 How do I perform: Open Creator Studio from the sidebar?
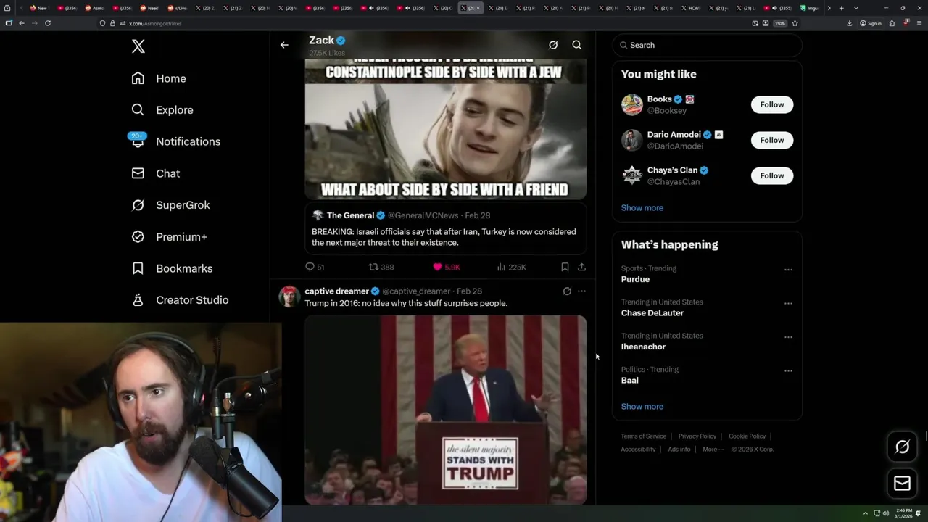(x=180, y=300)
